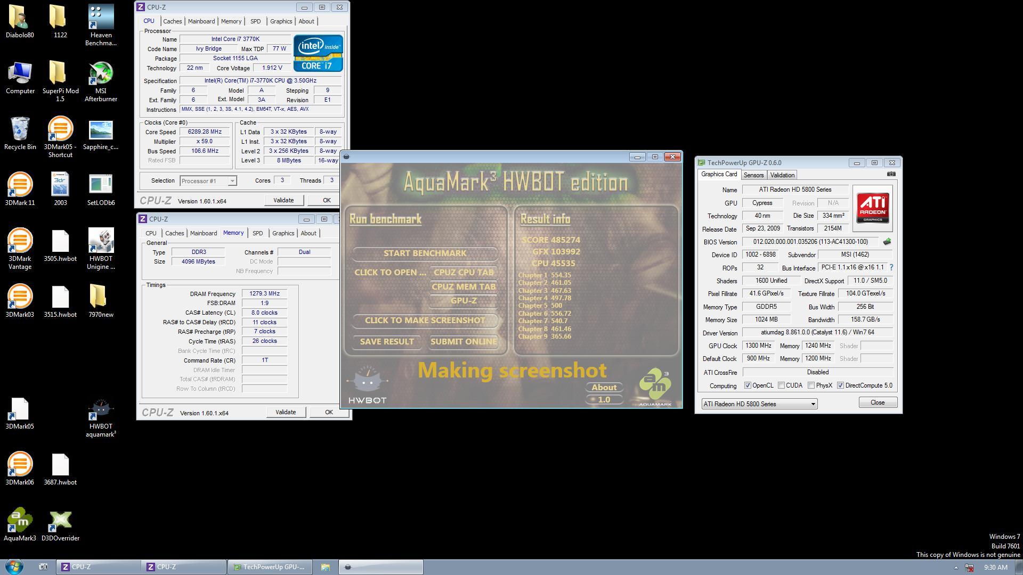1023x575 pixels.
Task: Click GPU-Z button in AquaMark3
Action: [x=464, y=301]
